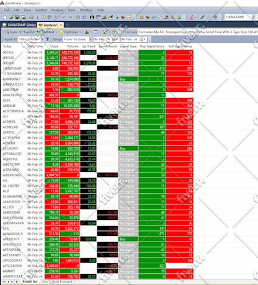Open the View menu
This screenshot has width=258, height=285.
27,10
